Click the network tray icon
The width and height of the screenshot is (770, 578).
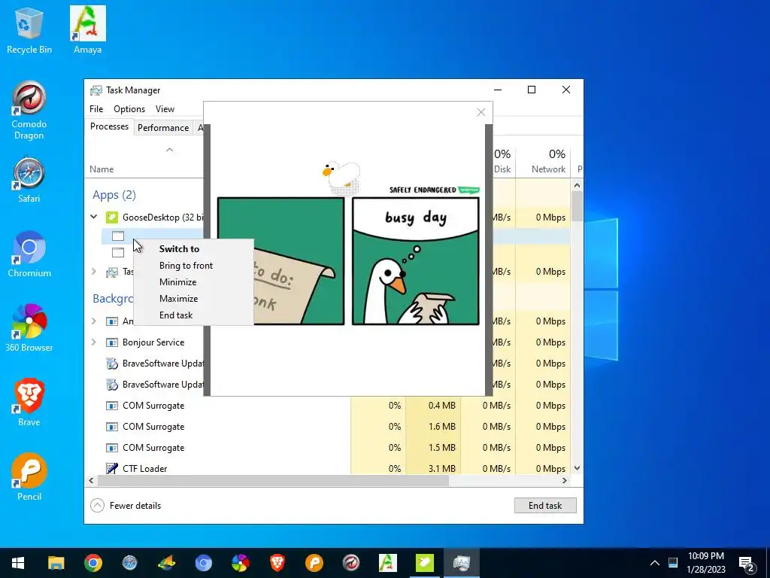click(x=673, y=563)
